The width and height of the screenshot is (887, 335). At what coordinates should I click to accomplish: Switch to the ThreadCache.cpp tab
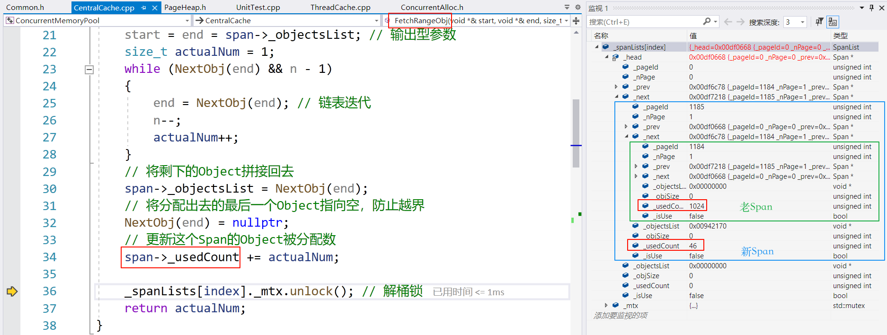click(340, 8)
